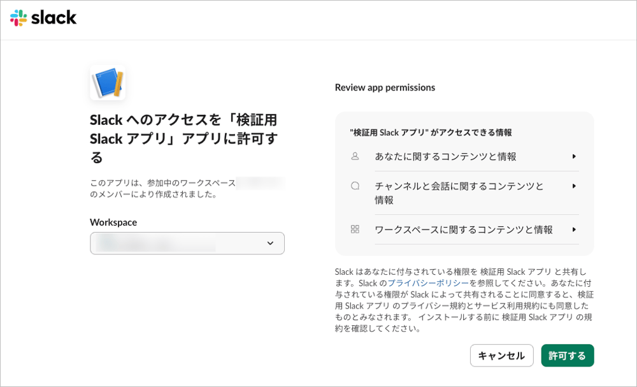Click the チャンネルと会話に関するコンテンツと情報 text
Image resolution: width=637 pixels, height=387 pixels.
(459, 193)
